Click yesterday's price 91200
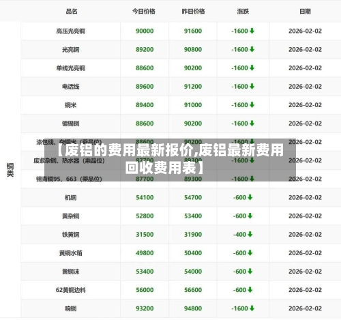 pos(193,87)
